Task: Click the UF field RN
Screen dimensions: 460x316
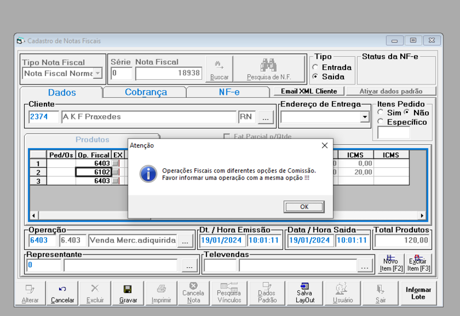Action: [x=247, y=117]
